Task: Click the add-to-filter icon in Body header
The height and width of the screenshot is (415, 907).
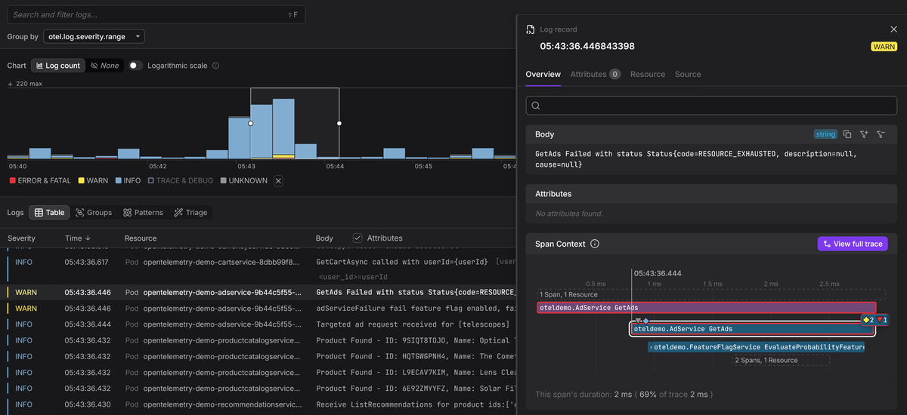Action: (864, 134)
